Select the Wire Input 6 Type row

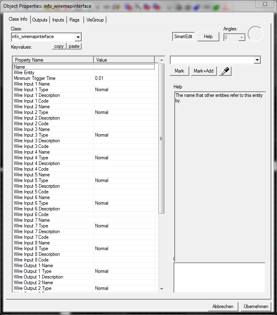coord(84,203)
